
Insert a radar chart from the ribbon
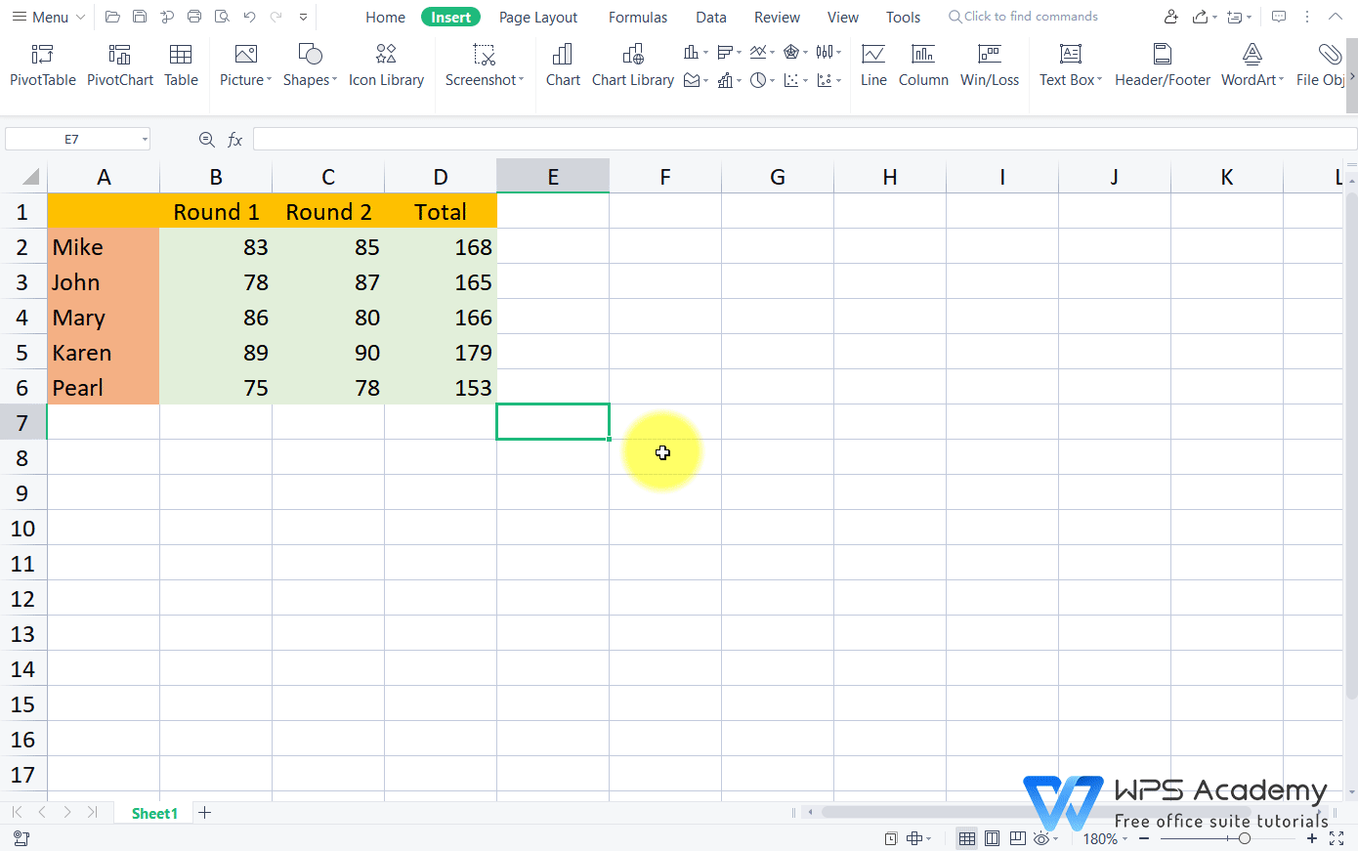(789, 52)
